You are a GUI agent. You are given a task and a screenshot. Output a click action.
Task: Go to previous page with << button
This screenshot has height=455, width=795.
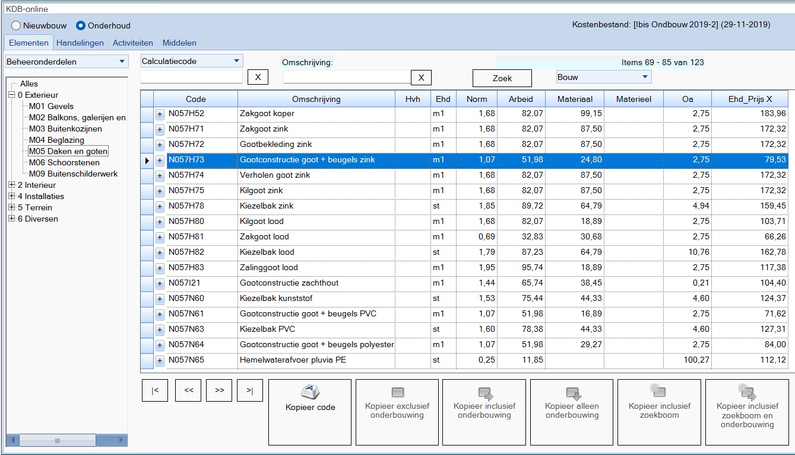click(189, 390)
